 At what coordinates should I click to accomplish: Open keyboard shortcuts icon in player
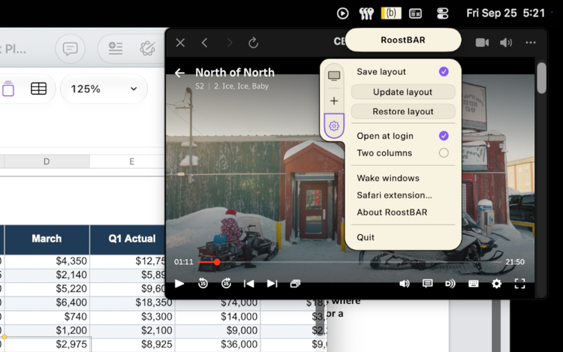point(473,284)
